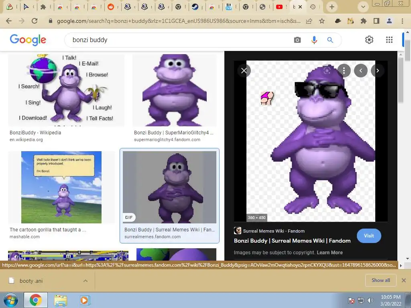411x308 pixels.
Task: Click the preview panel scrollbar
Action: point(400,80)
